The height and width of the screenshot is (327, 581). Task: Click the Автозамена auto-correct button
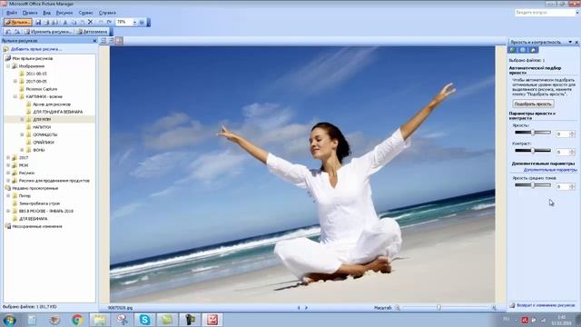click(92, 32)
